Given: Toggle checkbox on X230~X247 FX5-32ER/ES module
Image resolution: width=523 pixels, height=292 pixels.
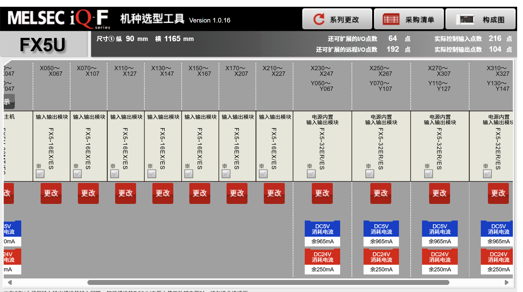Looking at the screenshot, I should (311, 174).
